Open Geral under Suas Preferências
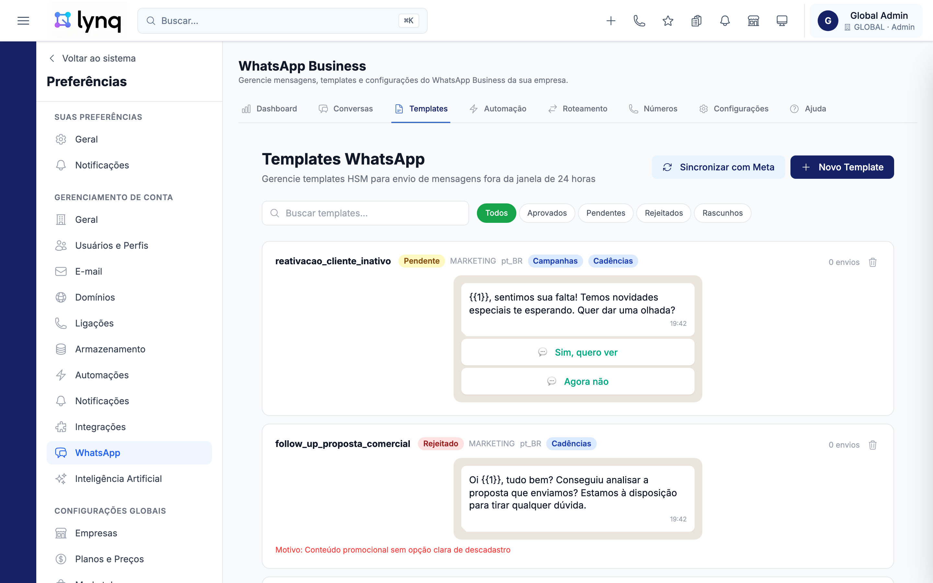Screen dimensions: 933x583 pos(129,139)
